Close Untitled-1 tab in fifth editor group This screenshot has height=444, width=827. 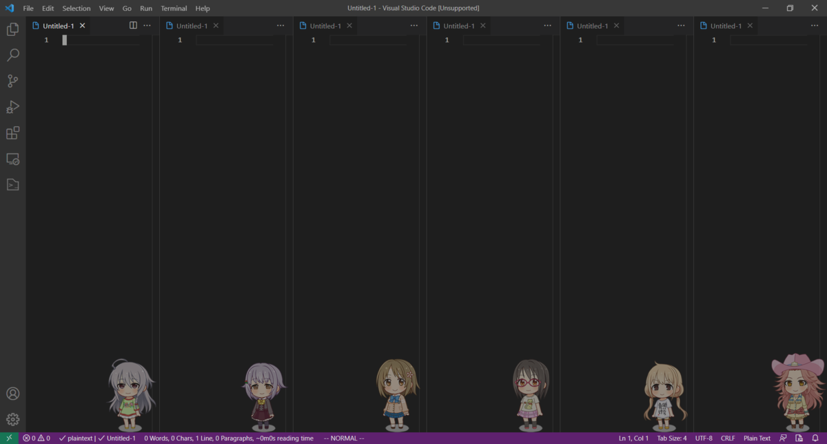coord(616,26)
